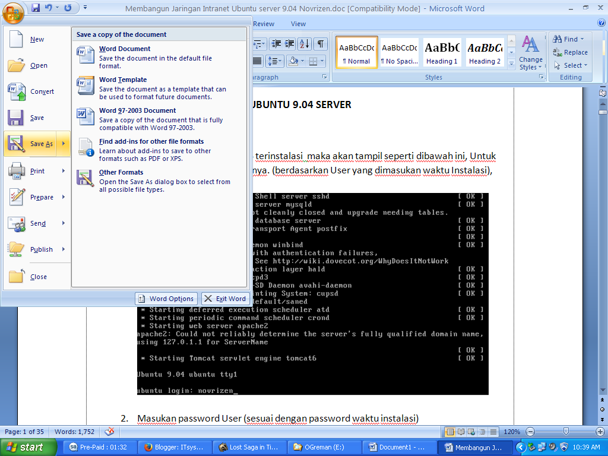The width and height of the screenshot is (608, 456).
Task: Open Line Spacing dropdown
Action: pos(275,61)
